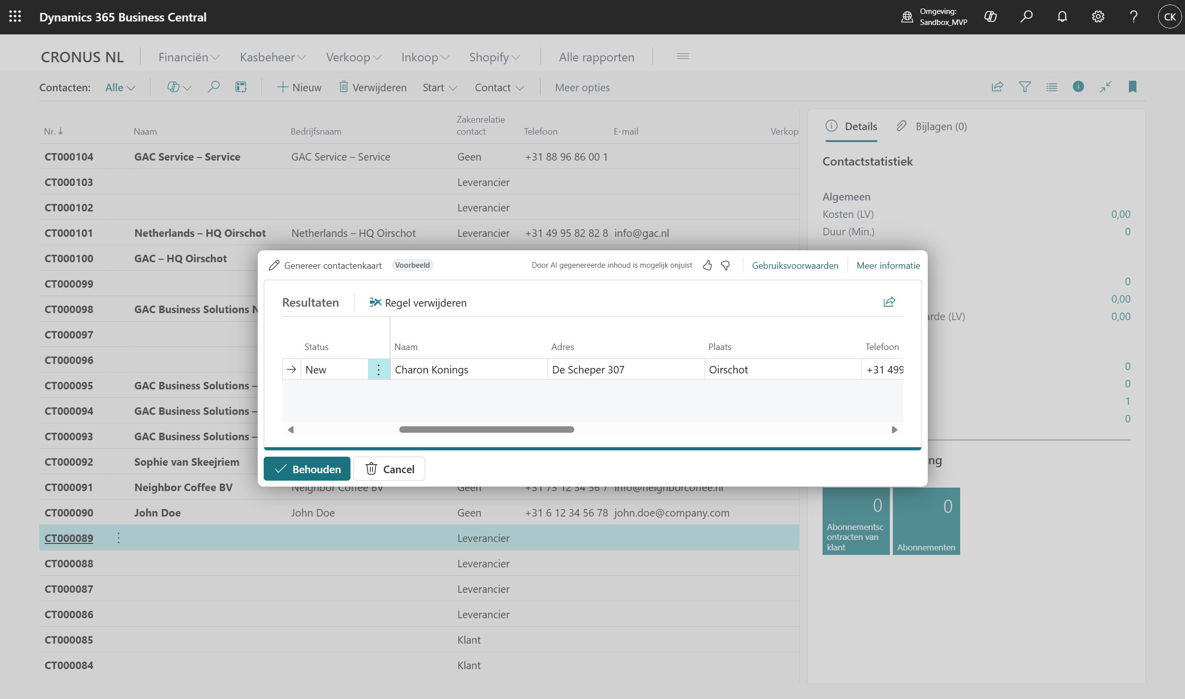Open the Alle view filter dropdown
Image resolution: width=1185 pixels, height=699 pixels.
coord(120,88)
